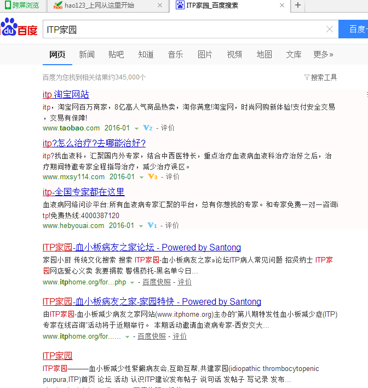Switch to the 地图 map tab
The height and width of the screenshot is (388, 368).
(x=264, y=54)
